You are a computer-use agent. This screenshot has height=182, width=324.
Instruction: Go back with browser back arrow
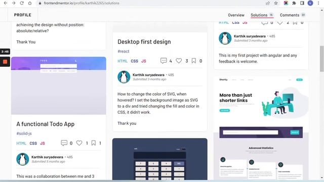click(6, 3)
